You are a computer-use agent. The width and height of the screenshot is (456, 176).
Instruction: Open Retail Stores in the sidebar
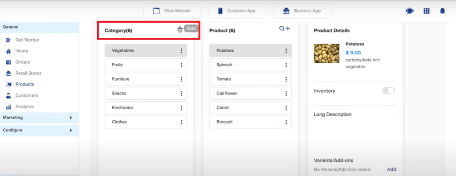coord(28,74)
